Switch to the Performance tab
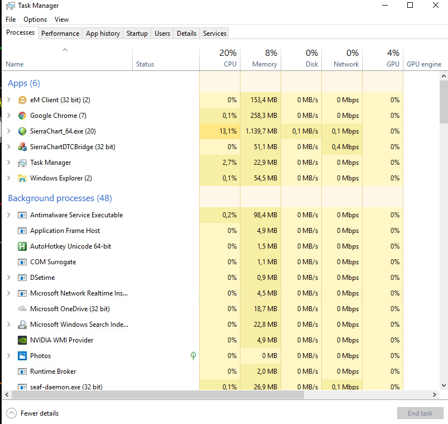Viewport: 448px width, 424px height. (x=60, y=34)
